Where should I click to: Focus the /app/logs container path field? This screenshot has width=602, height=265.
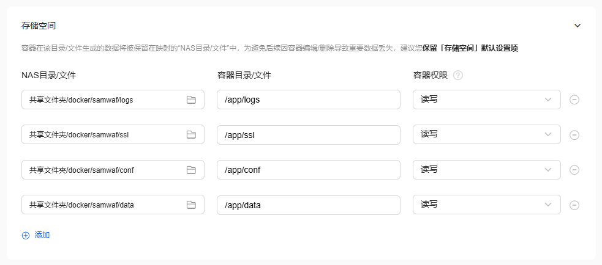tap(309, 100)
